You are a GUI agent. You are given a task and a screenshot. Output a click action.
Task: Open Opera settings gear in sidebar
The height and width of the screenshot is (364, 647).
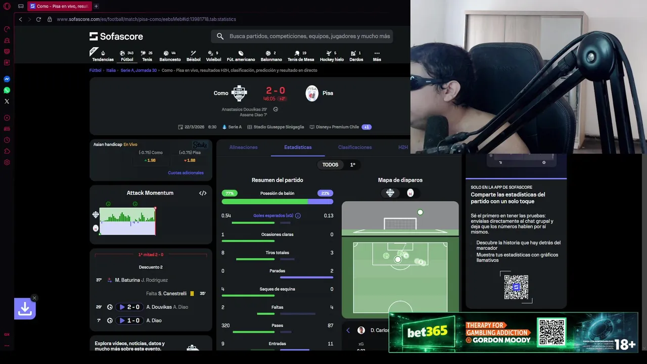tap(7, 162)
